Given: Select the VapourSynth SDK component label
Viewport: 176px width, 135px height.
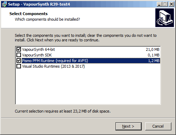Looking at the screenshot, I should (x=37, y=55).
